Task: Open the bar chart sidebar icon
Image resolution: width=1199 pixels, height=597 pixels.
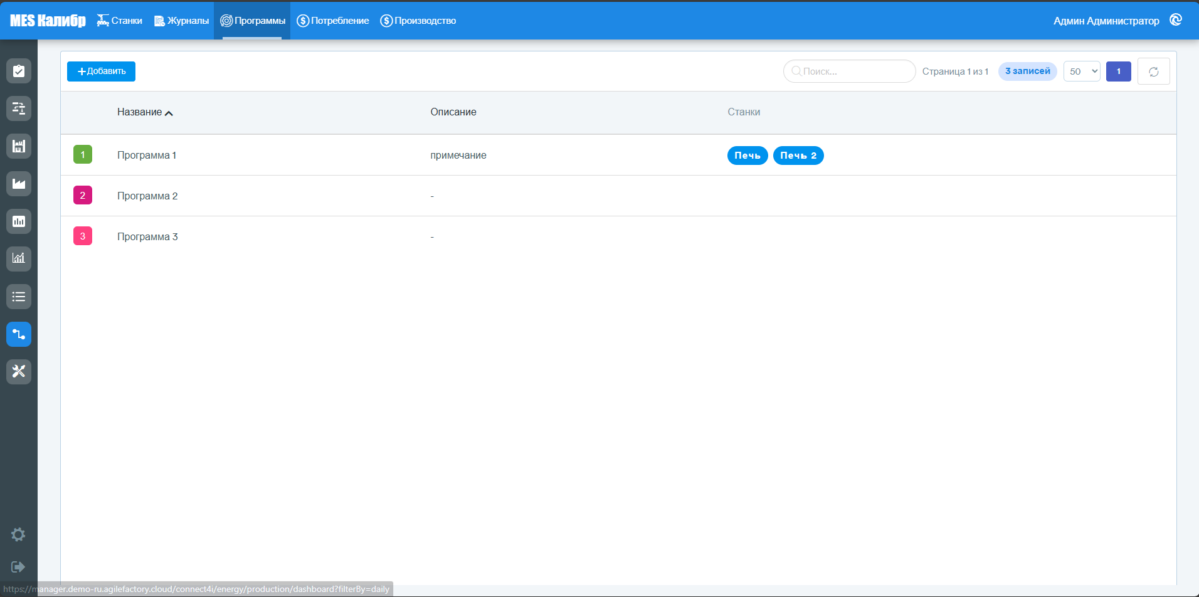Action: tap(19, 221)
